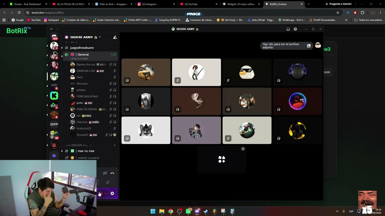Open the soundboard icon in voice panel

tap(108, 182)
